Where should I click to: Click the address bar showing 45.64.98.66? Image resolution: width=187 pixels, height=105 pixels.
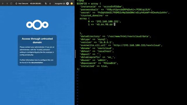pyautogui.click(x=36, y=3)
